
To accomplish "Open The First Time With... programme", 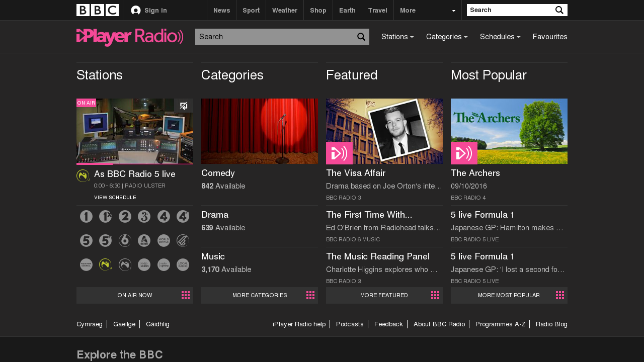I will point(369,215).
